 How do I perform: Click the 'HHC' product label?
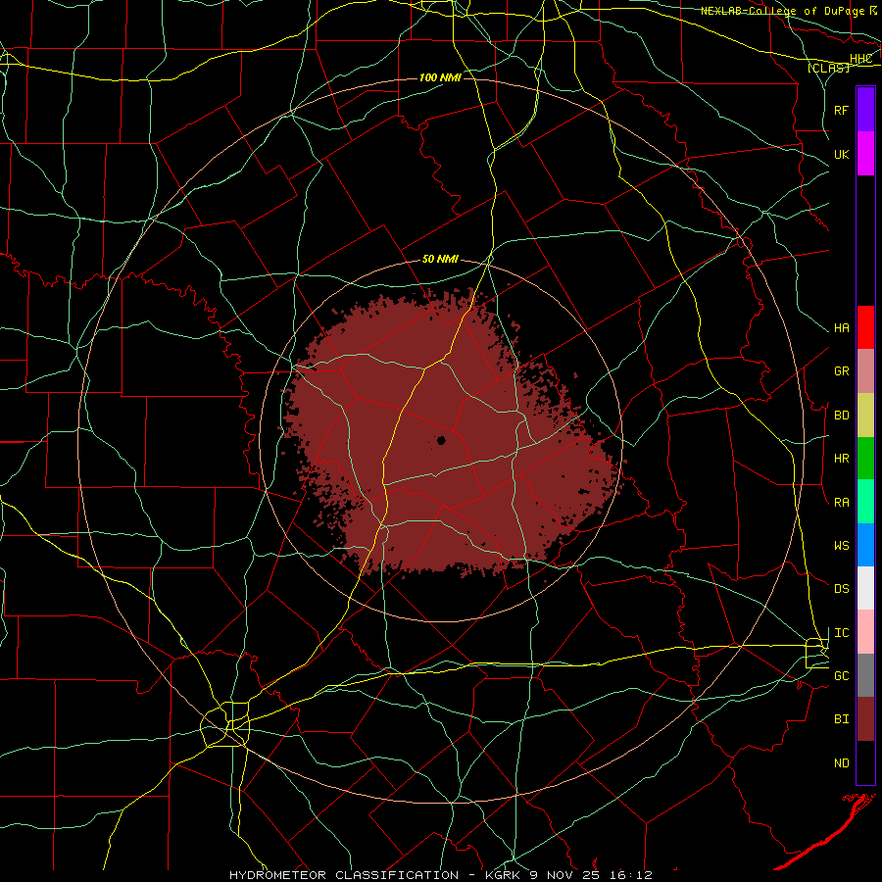[860, 58]
